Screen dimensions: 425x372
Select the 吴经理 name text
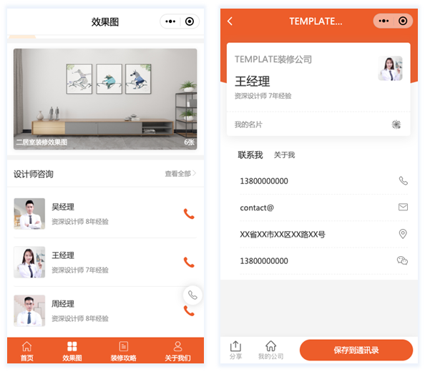tap(63, 207)
